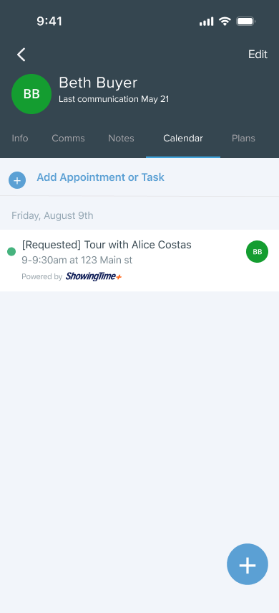Switch to the Plans tab
This screenshot has height=613, width=279.
click(x=243, y=138)
